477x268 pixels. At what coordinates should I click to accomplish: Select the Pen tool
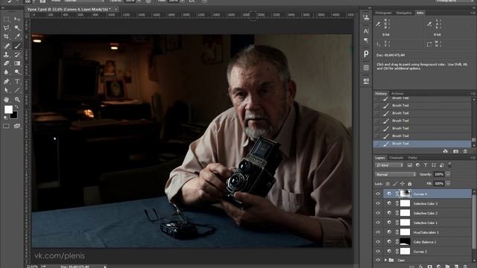coord(7,81)
